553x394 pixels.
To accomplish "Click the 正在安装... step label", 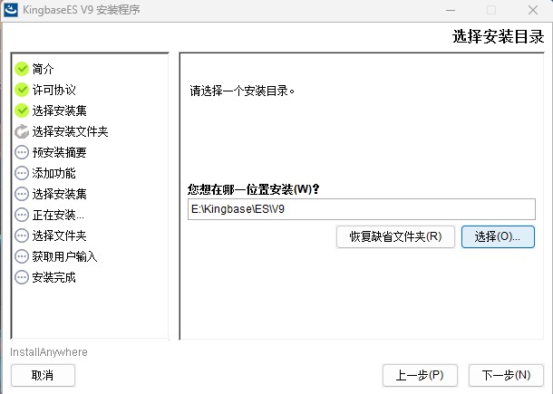I will pos(58,215).
